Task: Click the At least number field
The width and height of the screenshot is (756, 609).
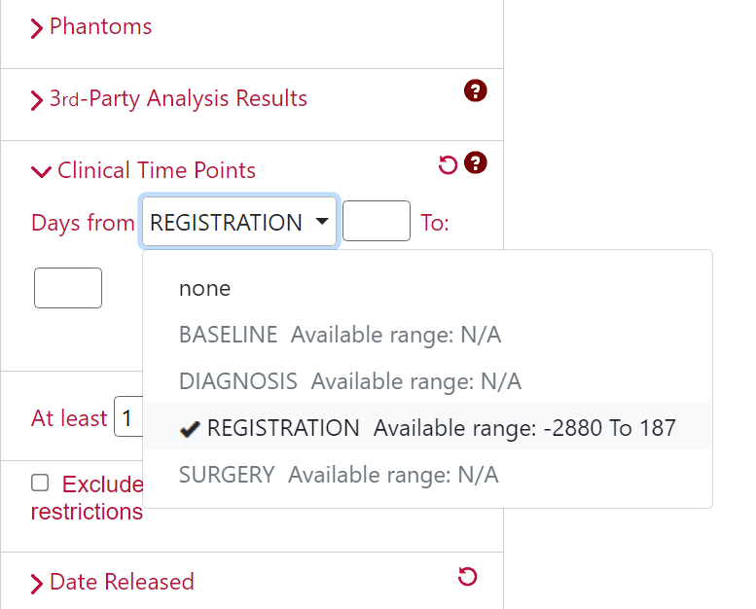Action: point(128,416)
